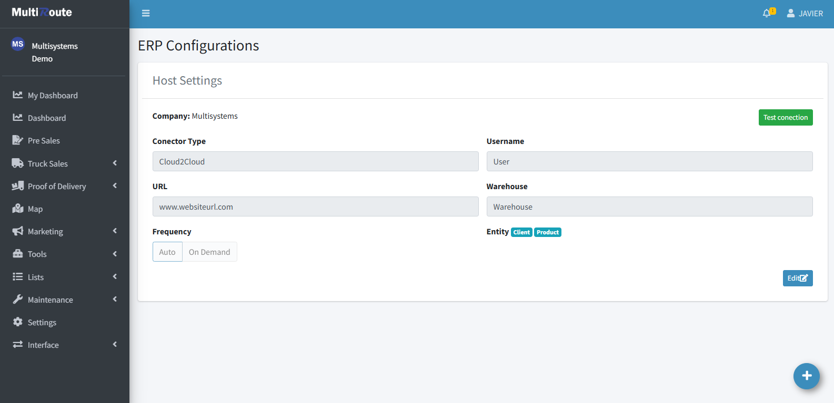Click the hamburger menu icon in header

point(146,13)
